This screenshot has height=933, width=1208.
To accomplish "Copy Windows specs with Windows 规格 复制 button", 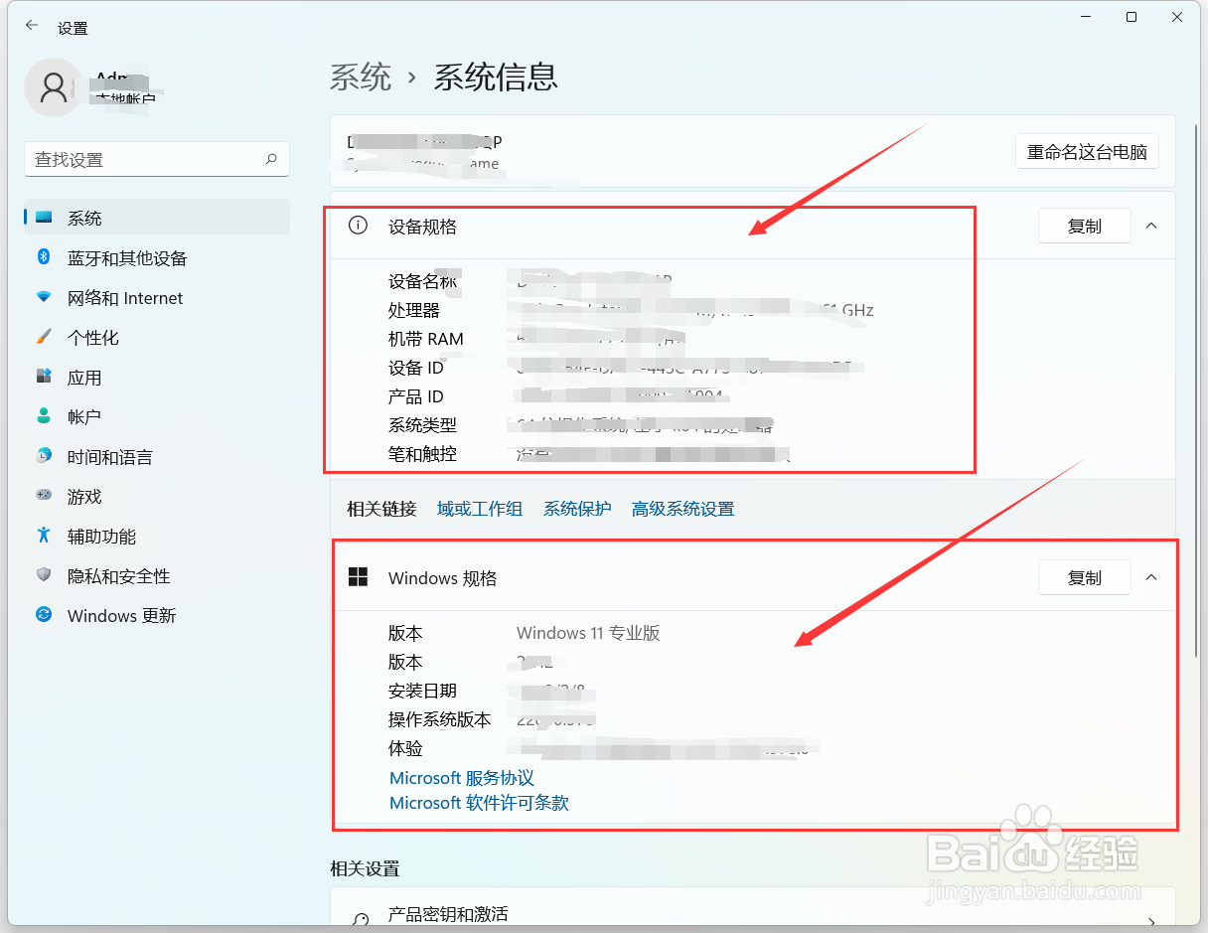I will [x=1085, y=577].
